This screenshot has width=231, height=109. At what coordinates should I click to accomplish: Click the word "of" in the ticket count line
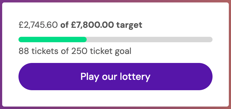point(65,51)
